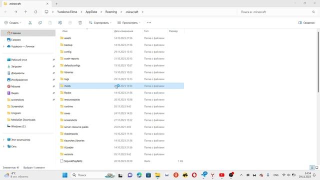Open clock and date in taskbar
This screenshot has height=180, width=320.
pos(305,175)
